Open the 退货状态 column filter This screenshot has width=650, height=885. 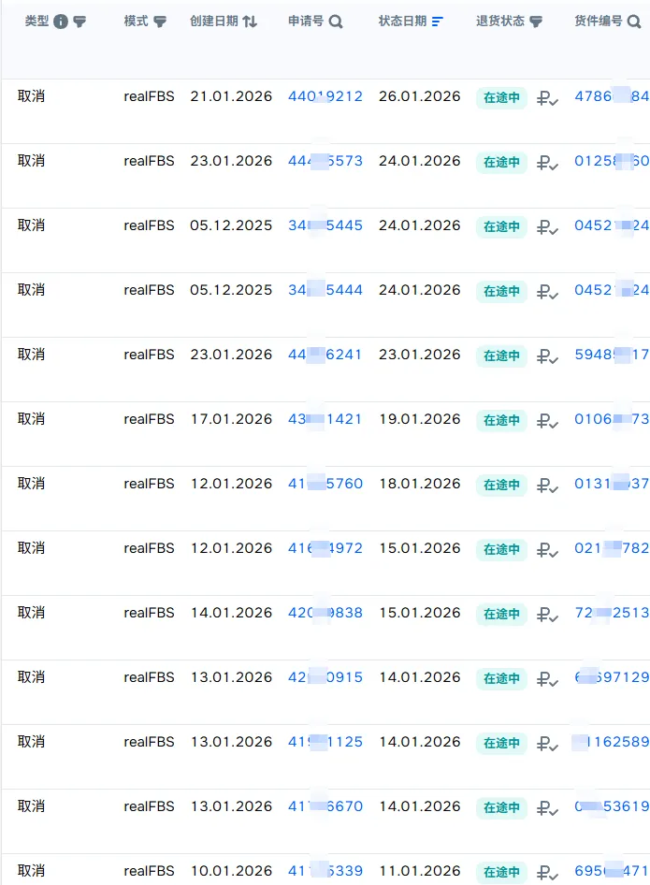[536, 22]
